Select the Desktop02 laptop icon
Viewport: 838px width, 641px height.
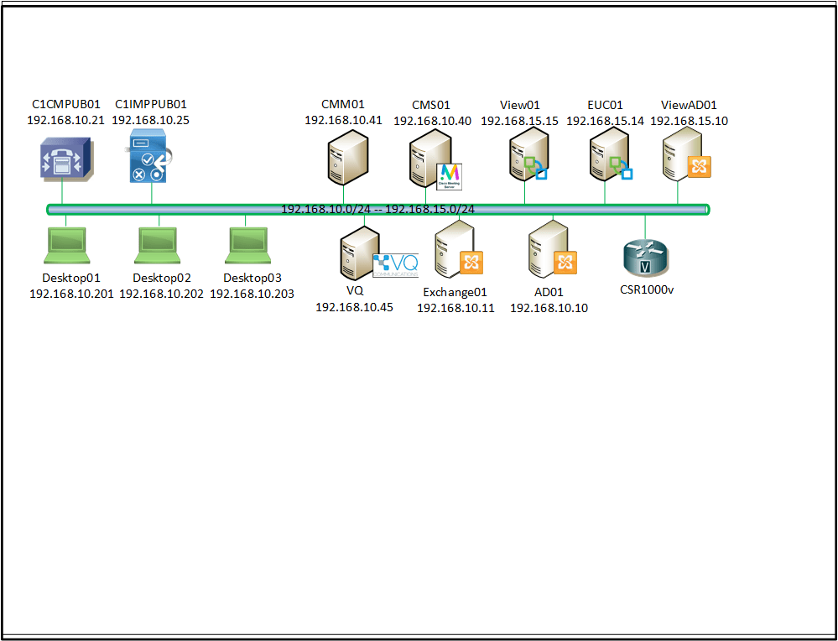(x=159, y=245)
